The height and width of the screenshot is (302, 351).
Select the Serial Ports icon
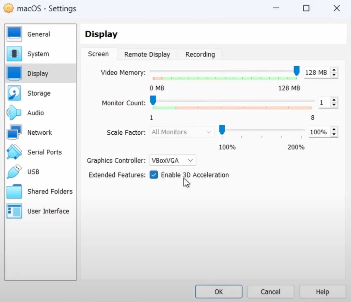14,152
